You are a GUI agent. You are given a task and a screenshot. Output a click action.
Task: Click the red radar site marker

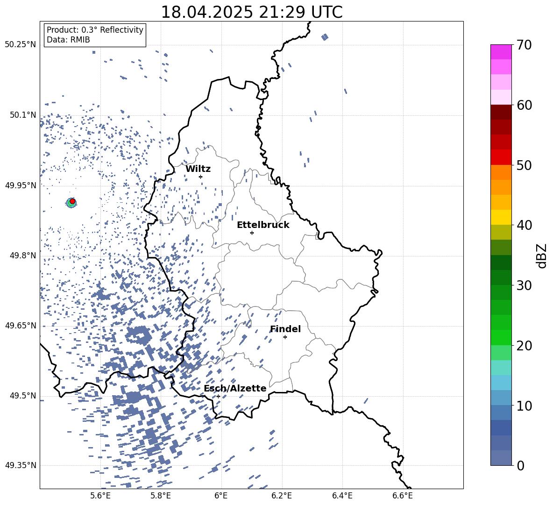point(72,201)
